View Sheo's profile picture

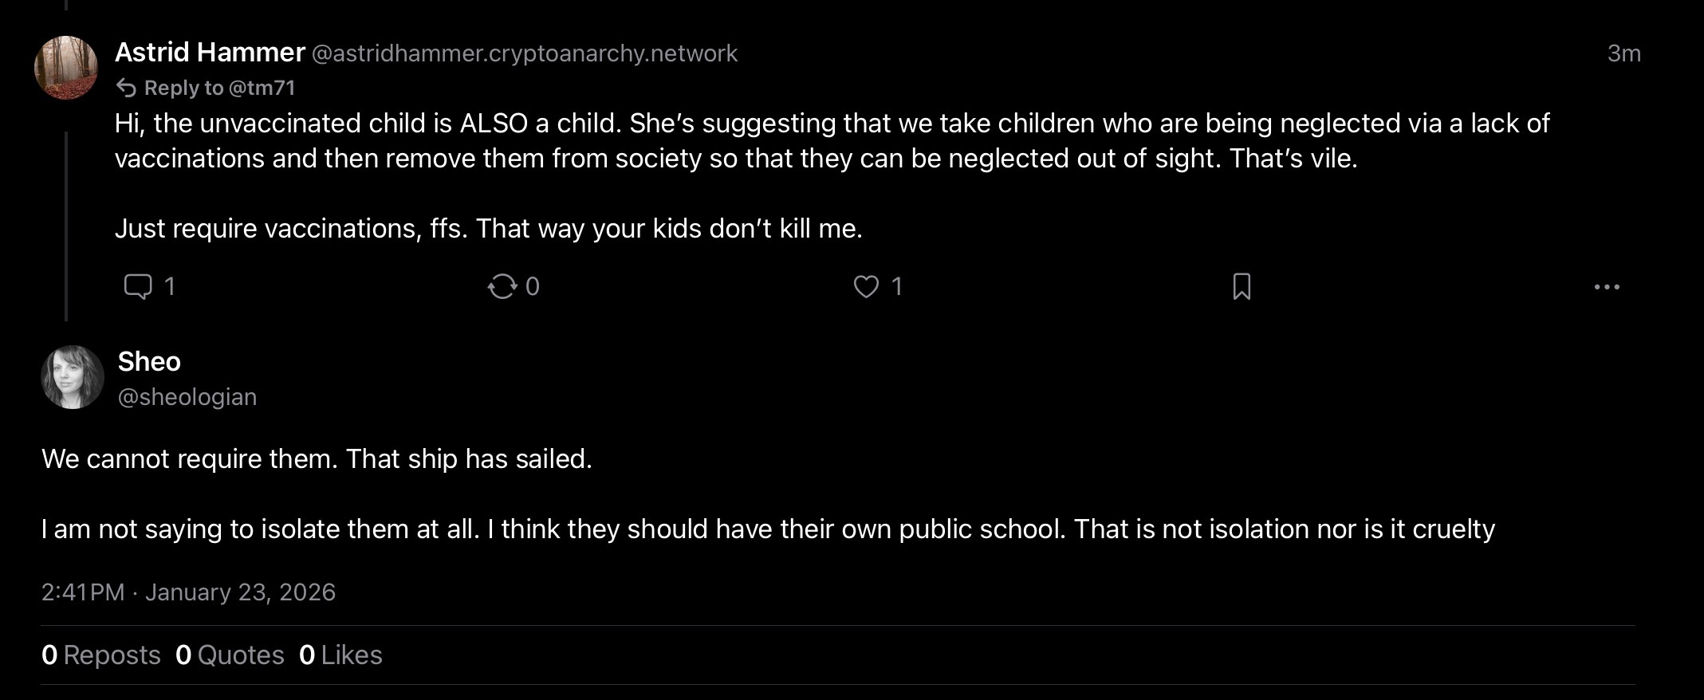[x=73, y=377]
